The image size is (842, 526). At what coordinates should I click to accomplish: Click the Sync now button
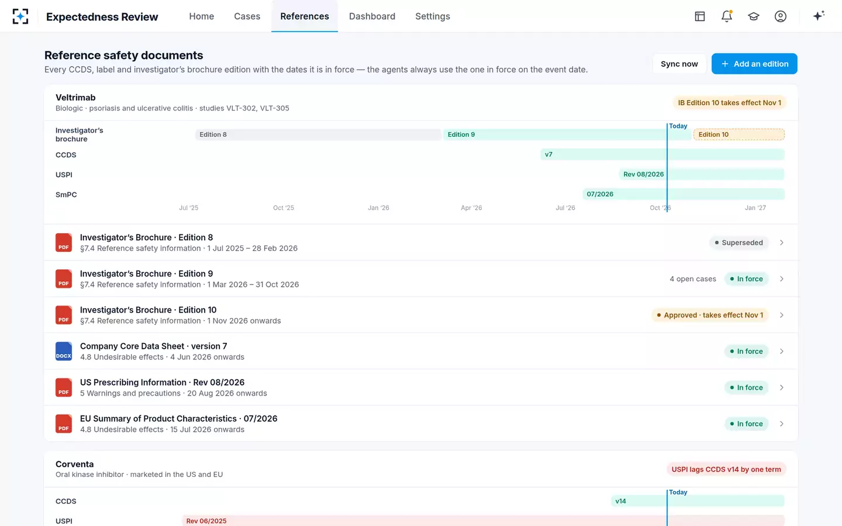[679, 64]
